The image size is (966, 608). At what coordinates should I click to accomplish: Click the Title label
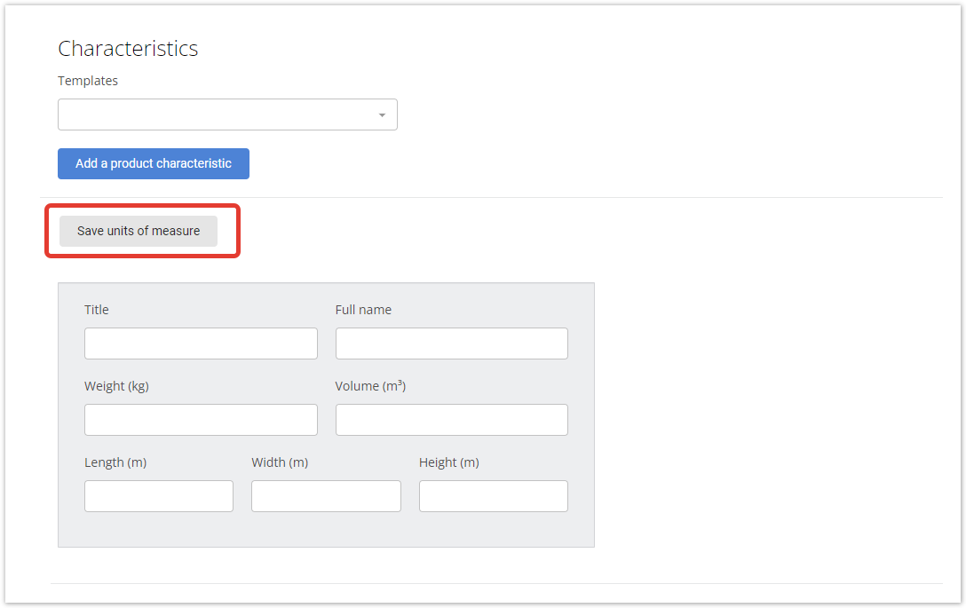[x=97, y=310]
